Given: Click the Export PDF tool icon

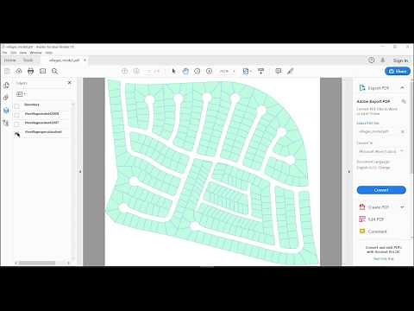Looking at the screenshot, I should [x=362, y=88].
